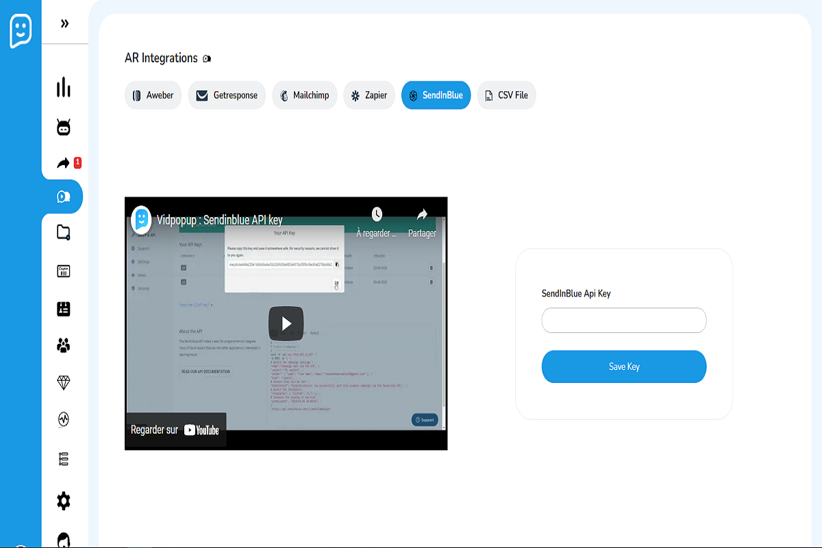Image resolution: width=822 pixels, height=548 pixels.
Task: Switch to the Mailchimp integration tab
Action: (305, 95)
